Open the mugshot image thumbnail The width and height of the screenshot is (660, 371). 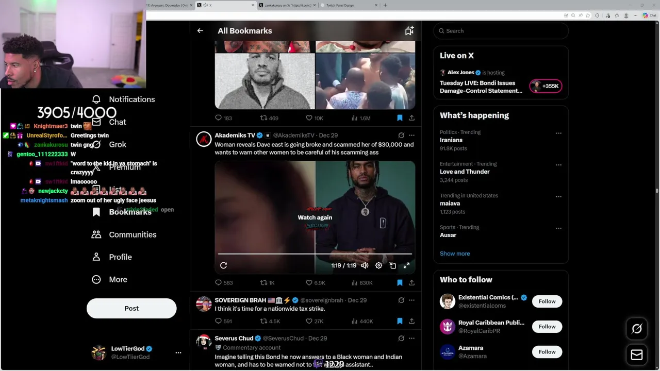click(x=265, y=81)
